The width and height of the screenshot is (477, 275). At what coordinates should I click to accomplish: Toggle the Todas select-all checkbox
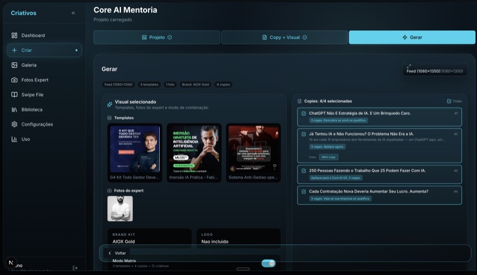point(449,101)
